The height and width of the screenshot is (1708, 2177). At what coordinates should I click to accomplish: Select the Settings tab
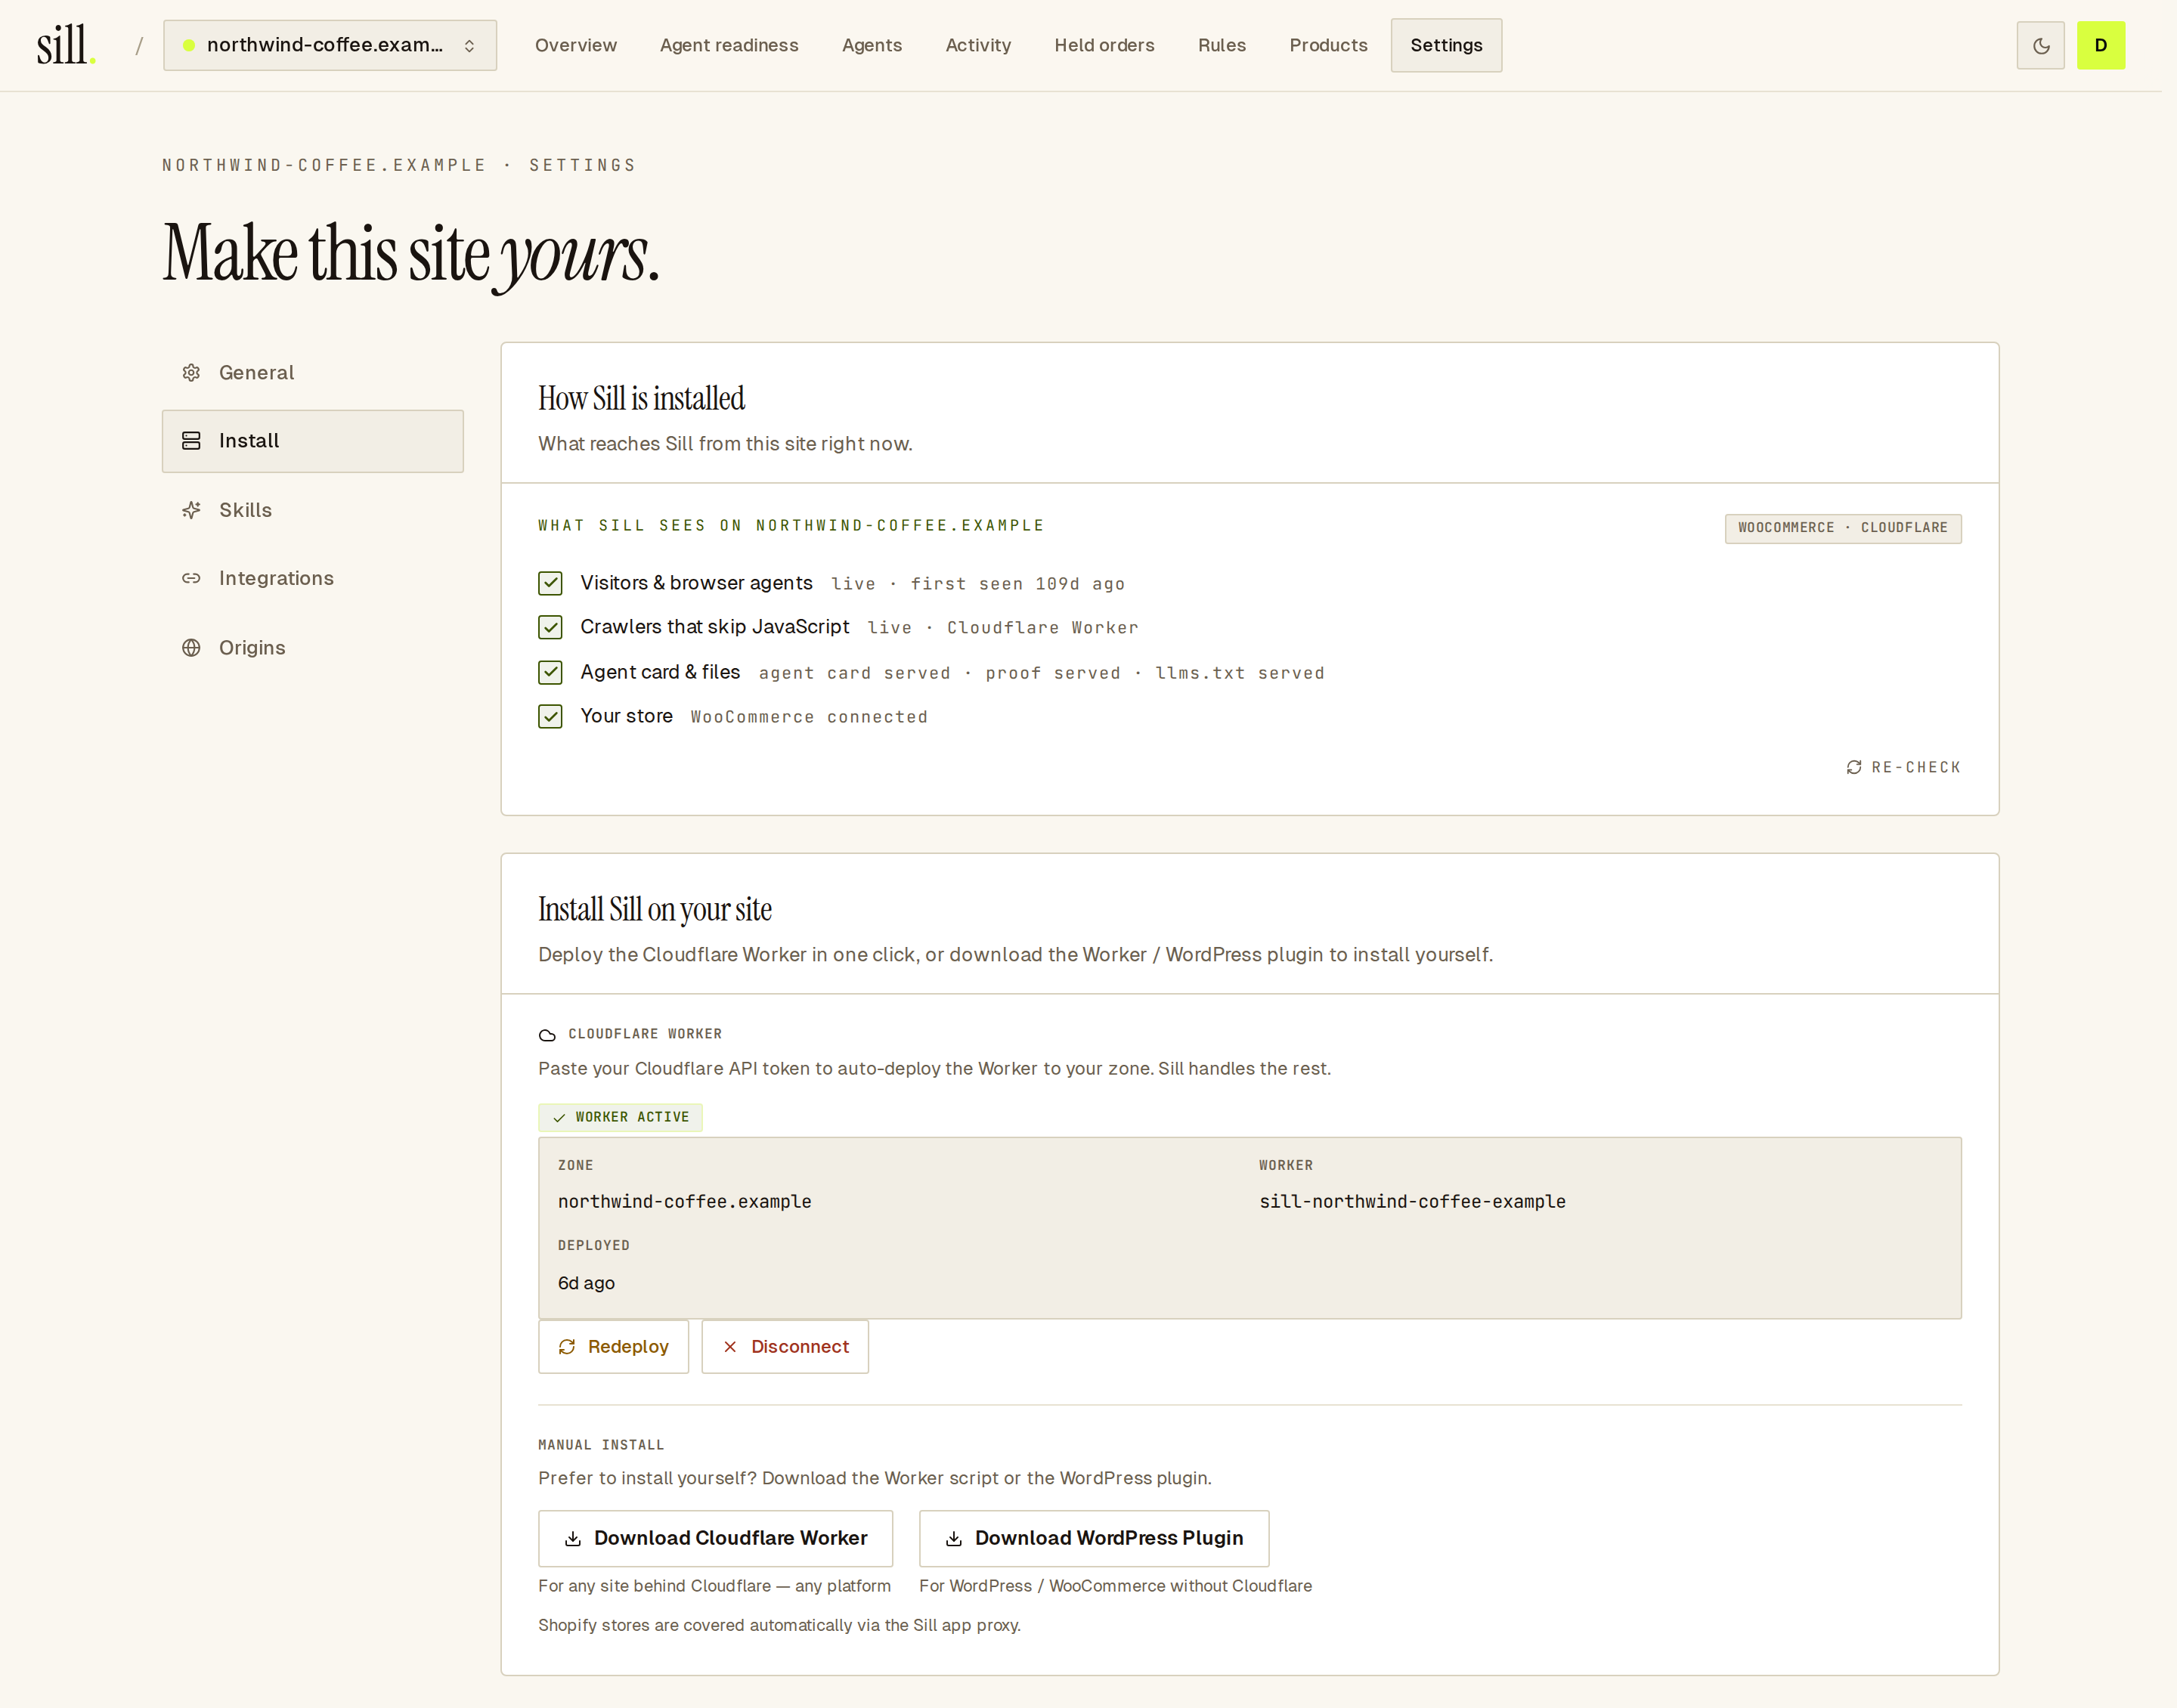point(1446,45)
